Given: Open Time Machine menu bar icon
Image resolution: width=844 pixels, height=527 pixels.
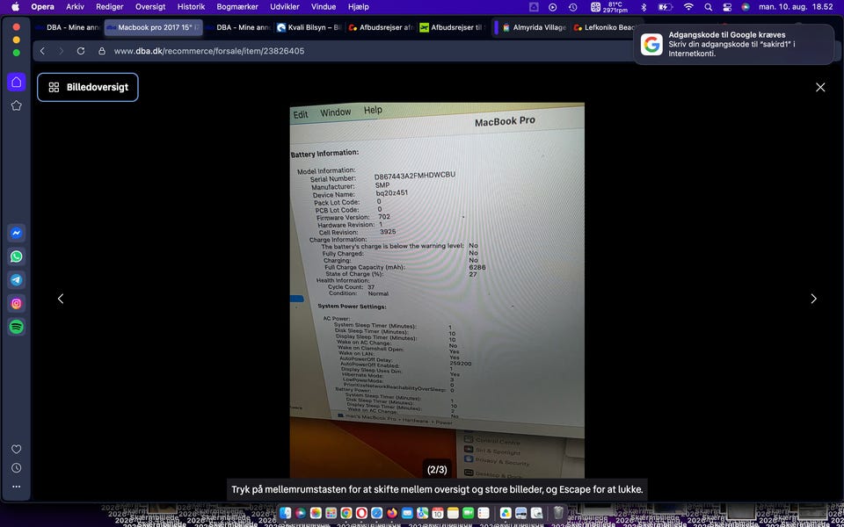Looking at the screenshot, I should [x=572, y=7].
